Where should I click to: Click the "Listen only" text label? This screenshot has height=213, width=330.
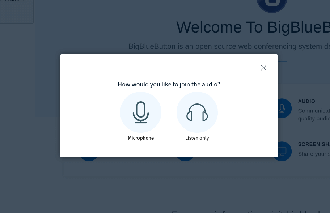(x=197, y=138)
